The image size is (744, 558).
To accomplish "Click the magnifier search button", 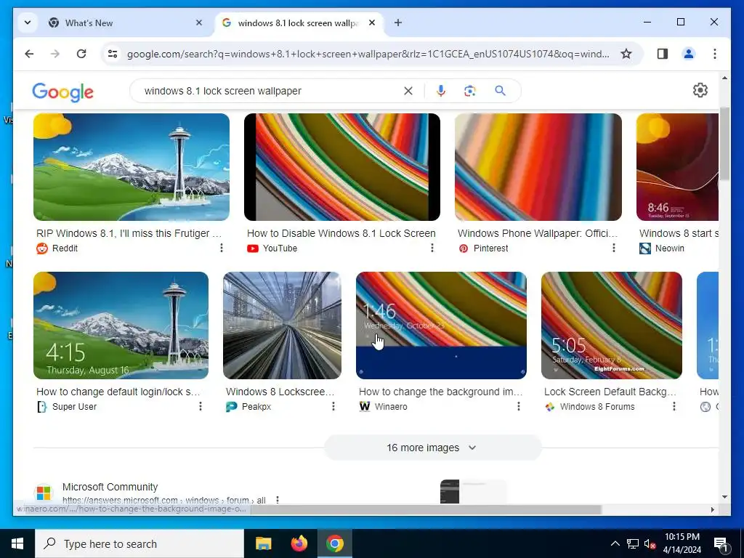I will tap(500, 91).
